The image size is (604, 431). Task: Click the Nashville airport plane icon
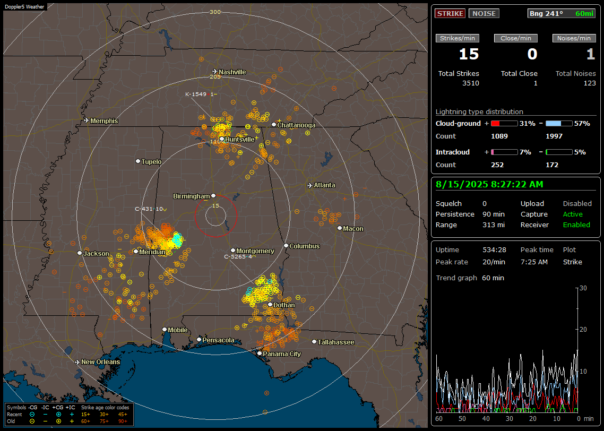tap(214, 72)
